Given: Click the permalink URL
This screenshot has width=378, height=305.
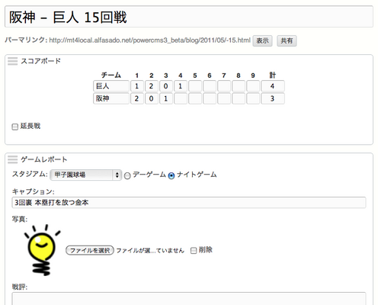Looking at the screenshot, I should tap(149, 40).
